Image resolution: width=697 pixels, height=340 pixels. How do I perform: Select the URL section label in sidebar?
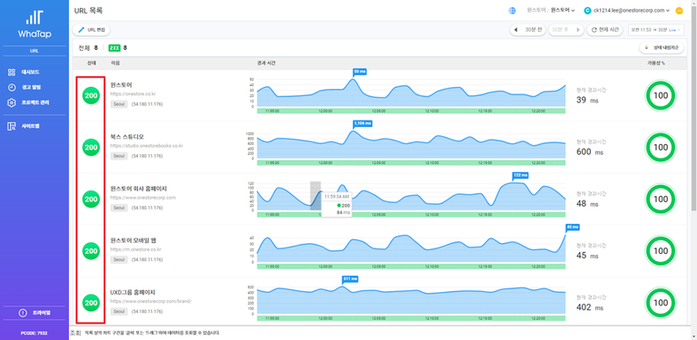click(34, 51)
